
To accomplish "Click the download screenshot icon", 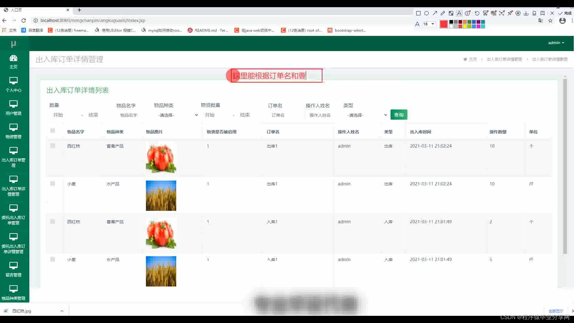I will pyautogui.click(x=526, y=13).
